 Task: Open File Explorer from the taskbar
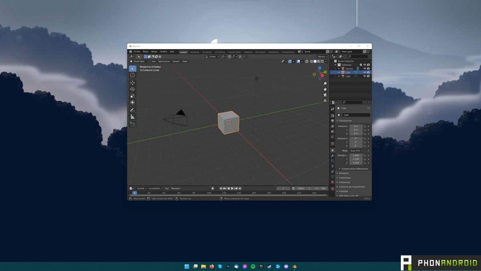click(x=203, y=266)
